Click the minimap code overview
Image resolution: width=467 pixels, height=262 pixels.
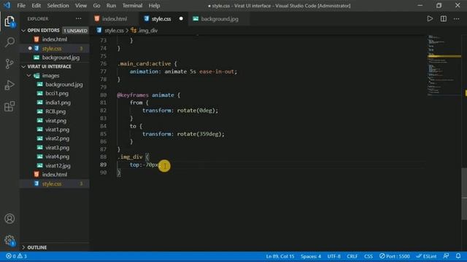(444, 65)
